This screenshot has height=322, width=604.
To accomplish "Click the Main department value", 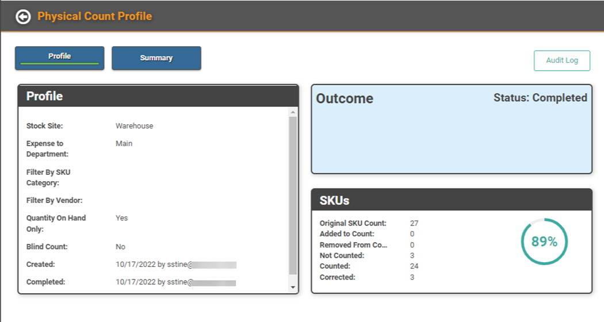I will pyautogui.click(x=124, y=143).
